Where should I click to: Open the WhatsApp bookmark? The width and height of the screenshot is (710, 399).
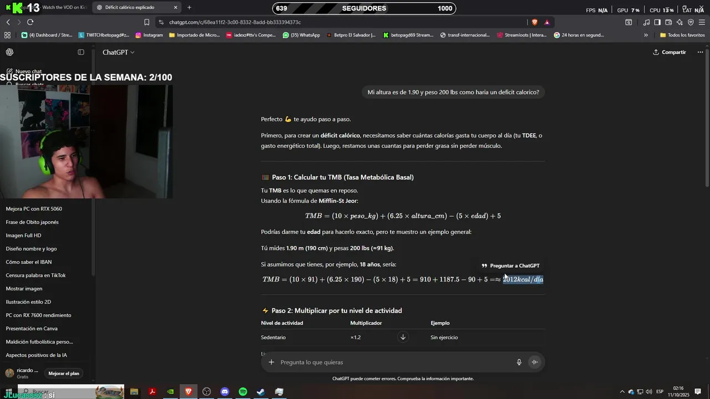click(301, 35)
